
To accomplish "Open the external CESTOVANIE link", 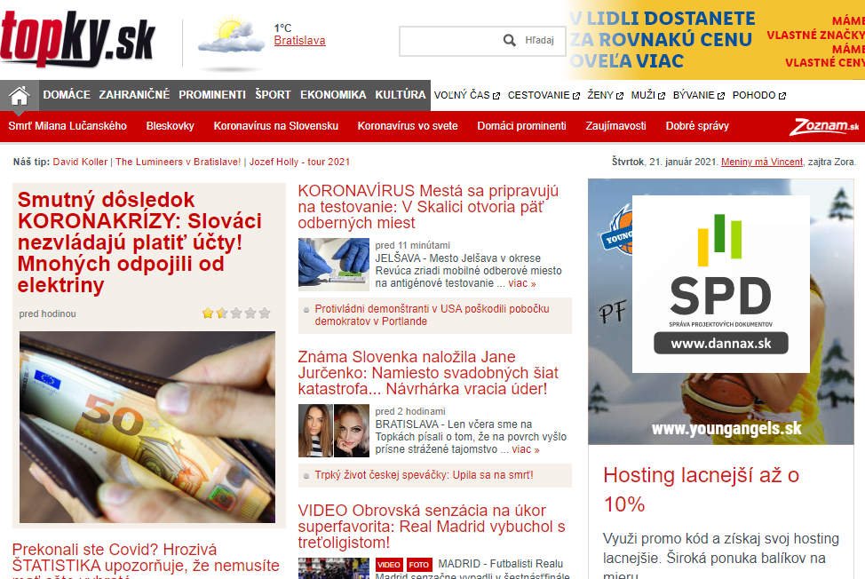I will (544, 95).
